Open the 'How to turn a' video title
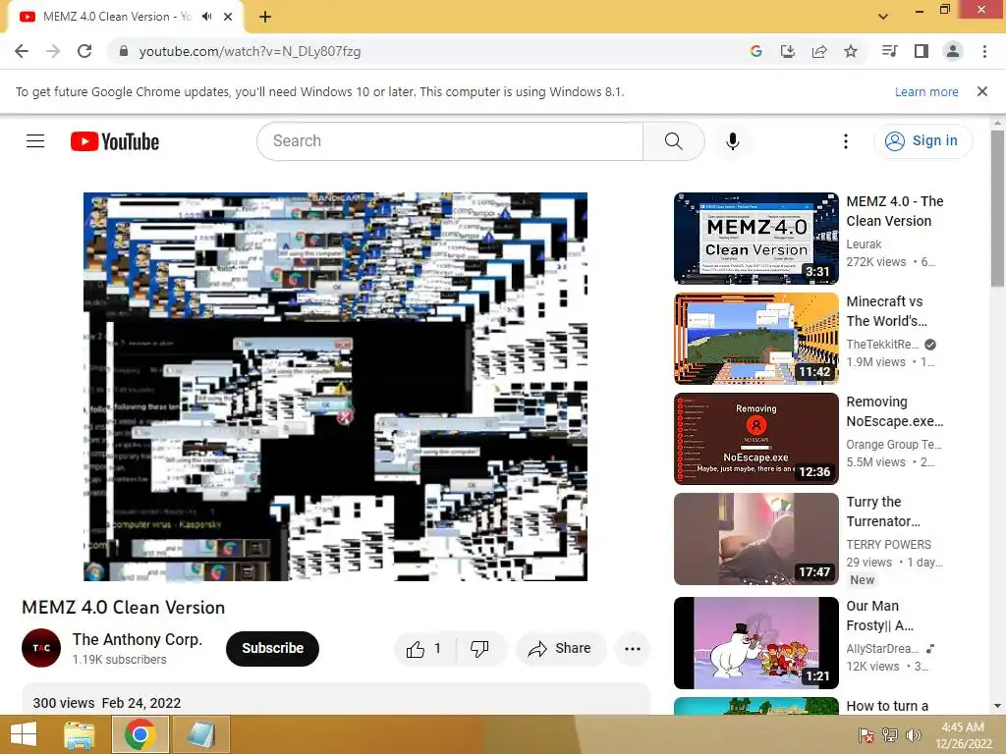This screenshot has height=754, width=1006. click(887, 706)
